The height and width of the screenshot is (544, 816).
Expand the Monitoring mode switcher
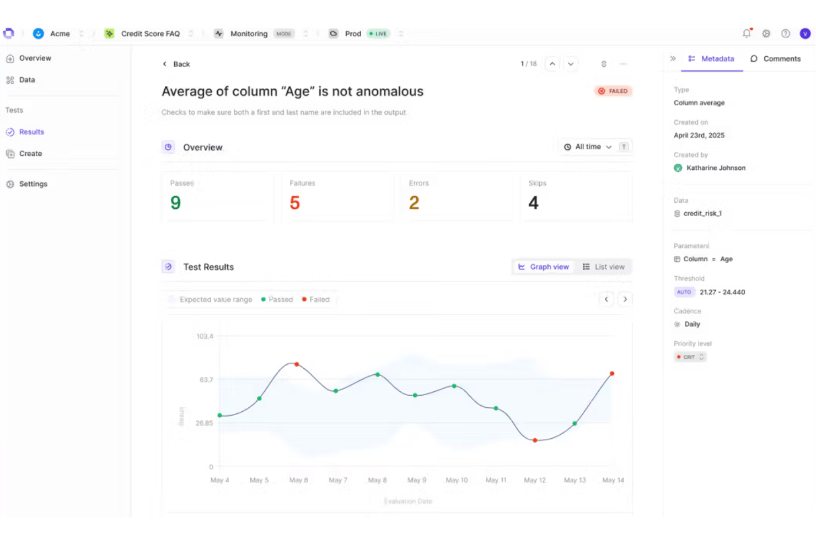[x=305, y=34]
